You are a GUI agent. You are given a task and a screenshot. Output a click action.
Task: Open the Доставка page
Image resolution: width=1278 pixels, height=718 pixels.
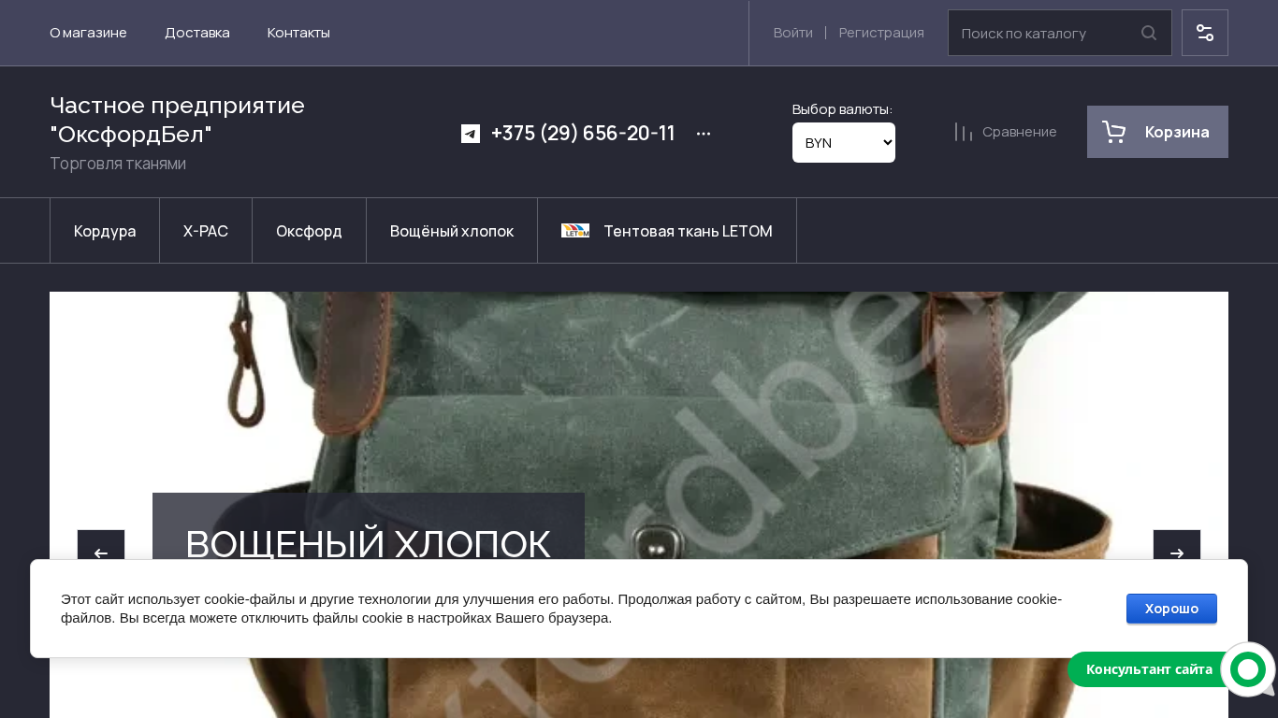pyautogui.click(x=197, y=33)
